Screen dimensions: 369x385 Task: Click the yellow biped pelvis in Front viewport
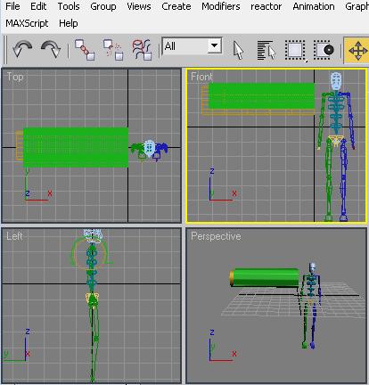(x=336, y=140)
